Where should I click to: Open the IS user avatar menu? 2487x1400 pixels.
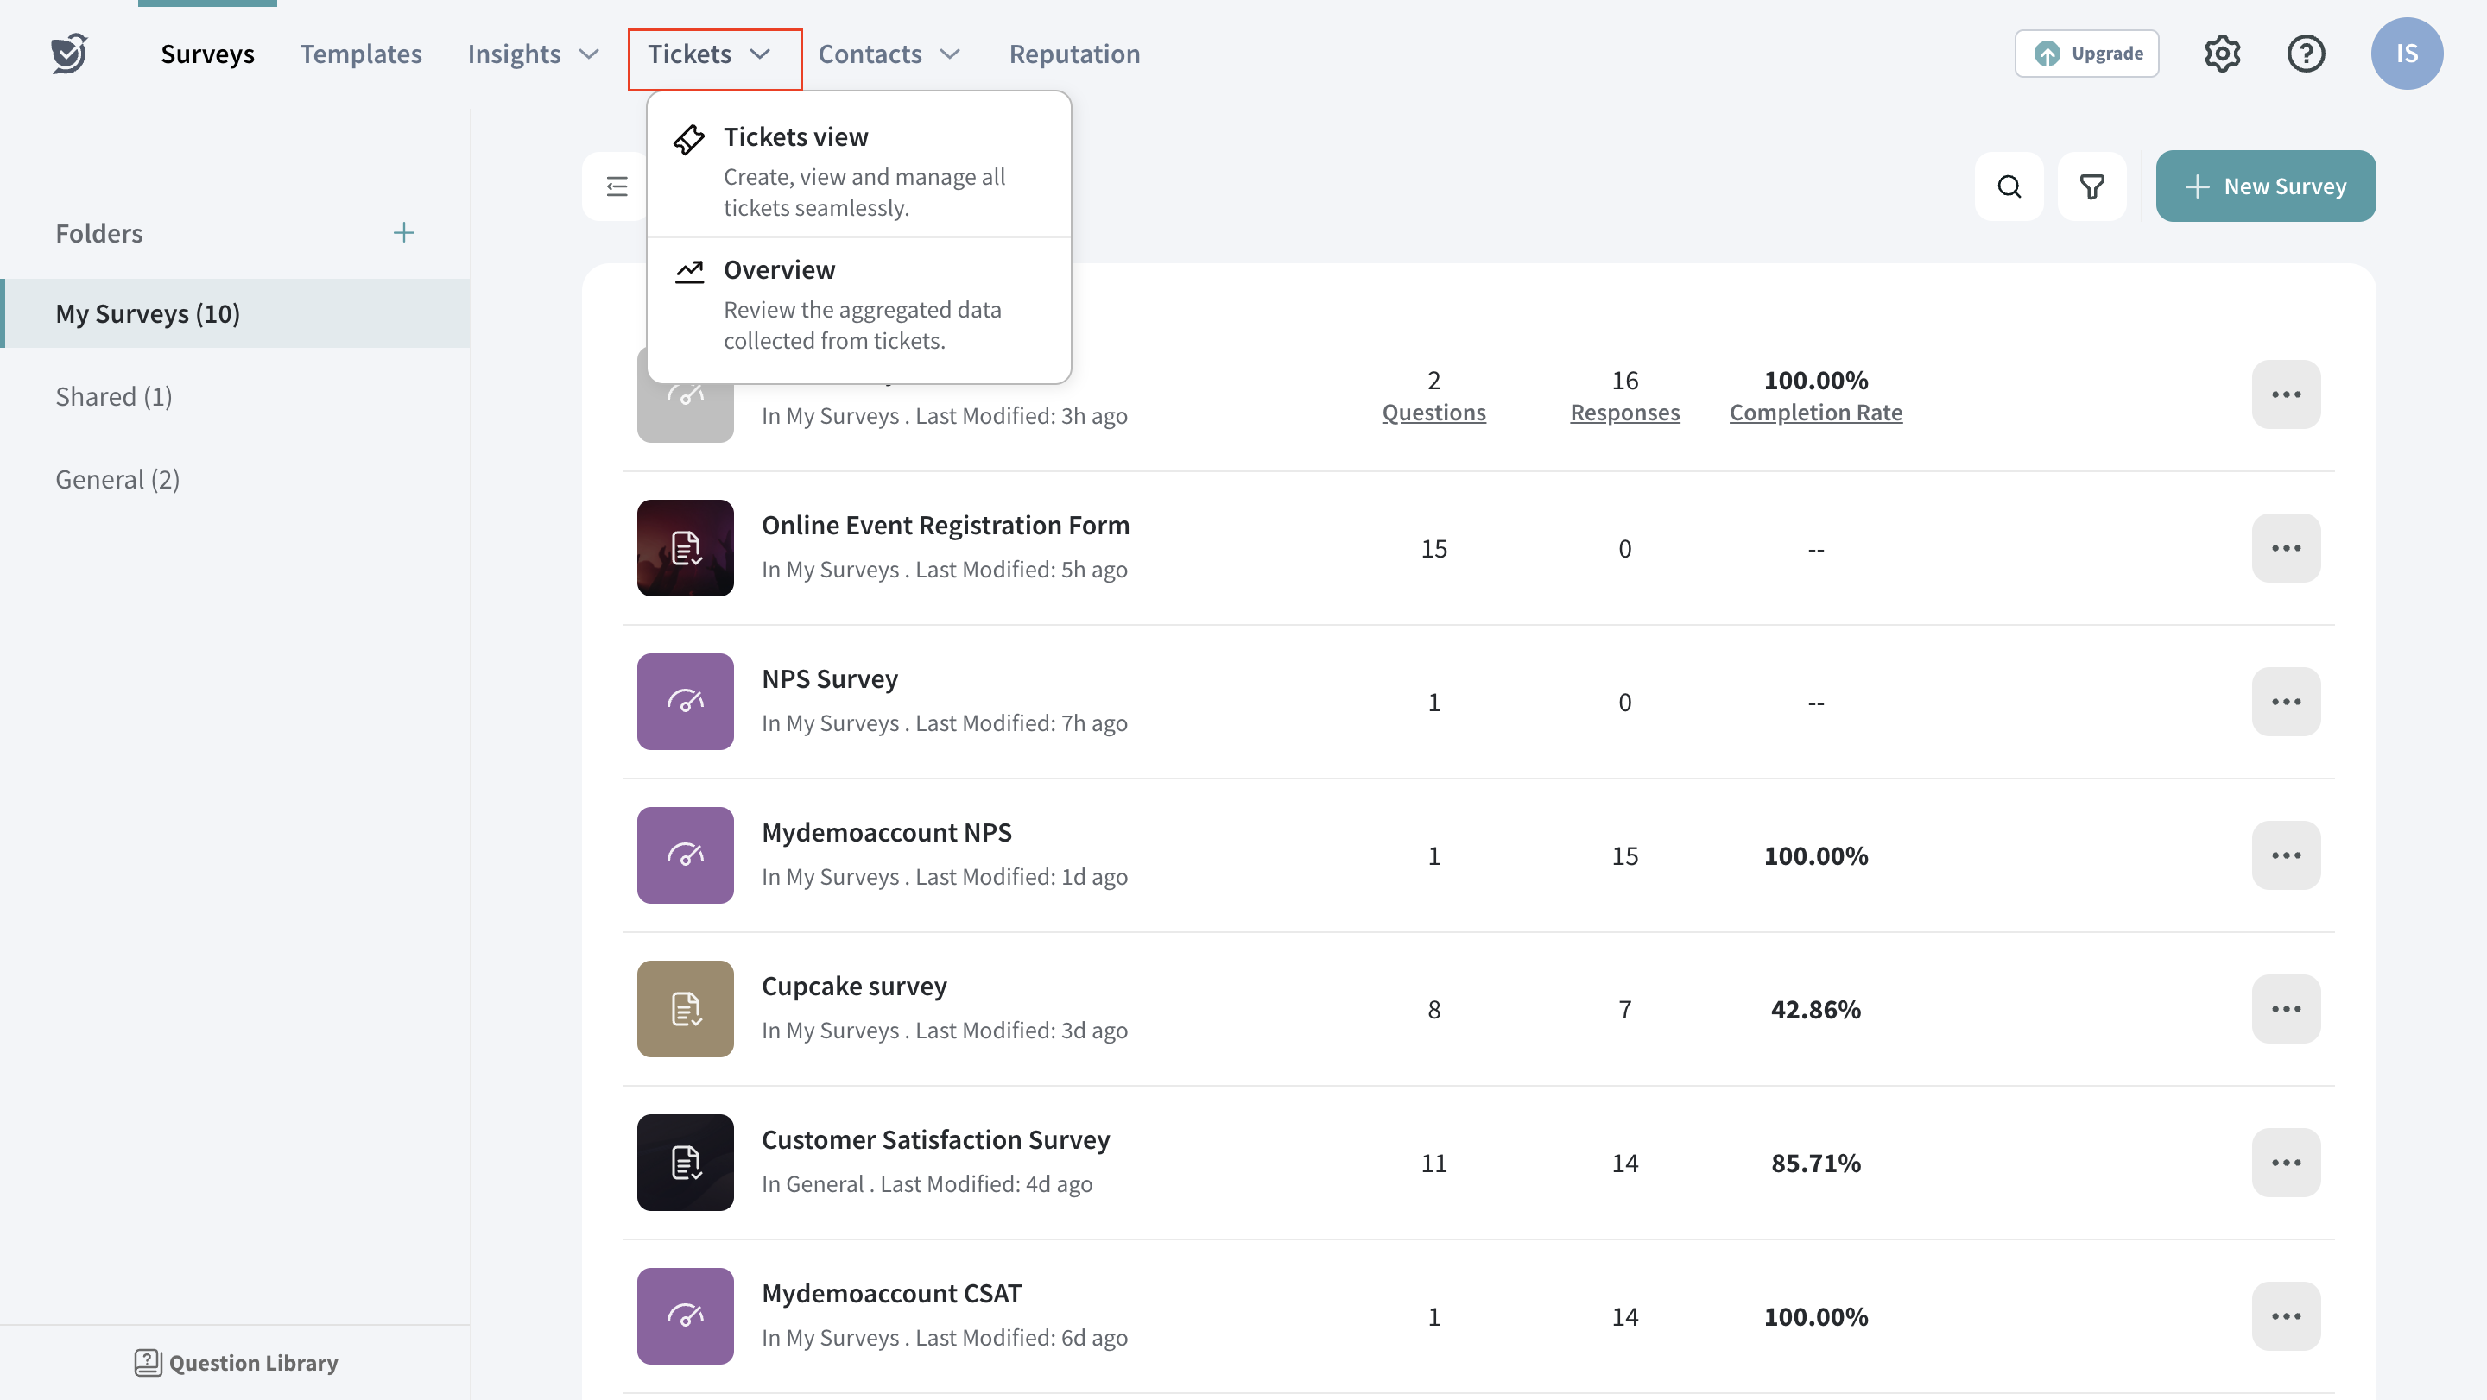2406,54
